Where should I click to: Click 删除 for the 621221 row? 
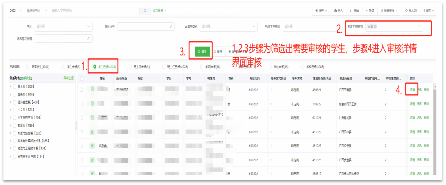tap(426, 117)
